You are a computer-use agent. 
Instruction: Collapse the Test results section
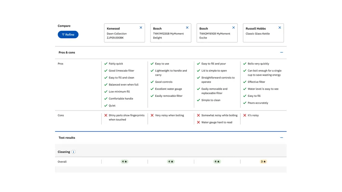coord(281,138)
